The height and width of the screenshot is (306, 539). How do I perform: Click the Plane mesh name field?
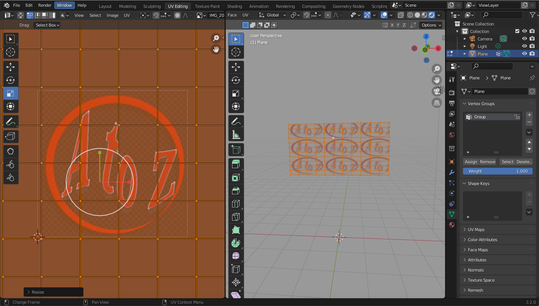click(499, 91)
